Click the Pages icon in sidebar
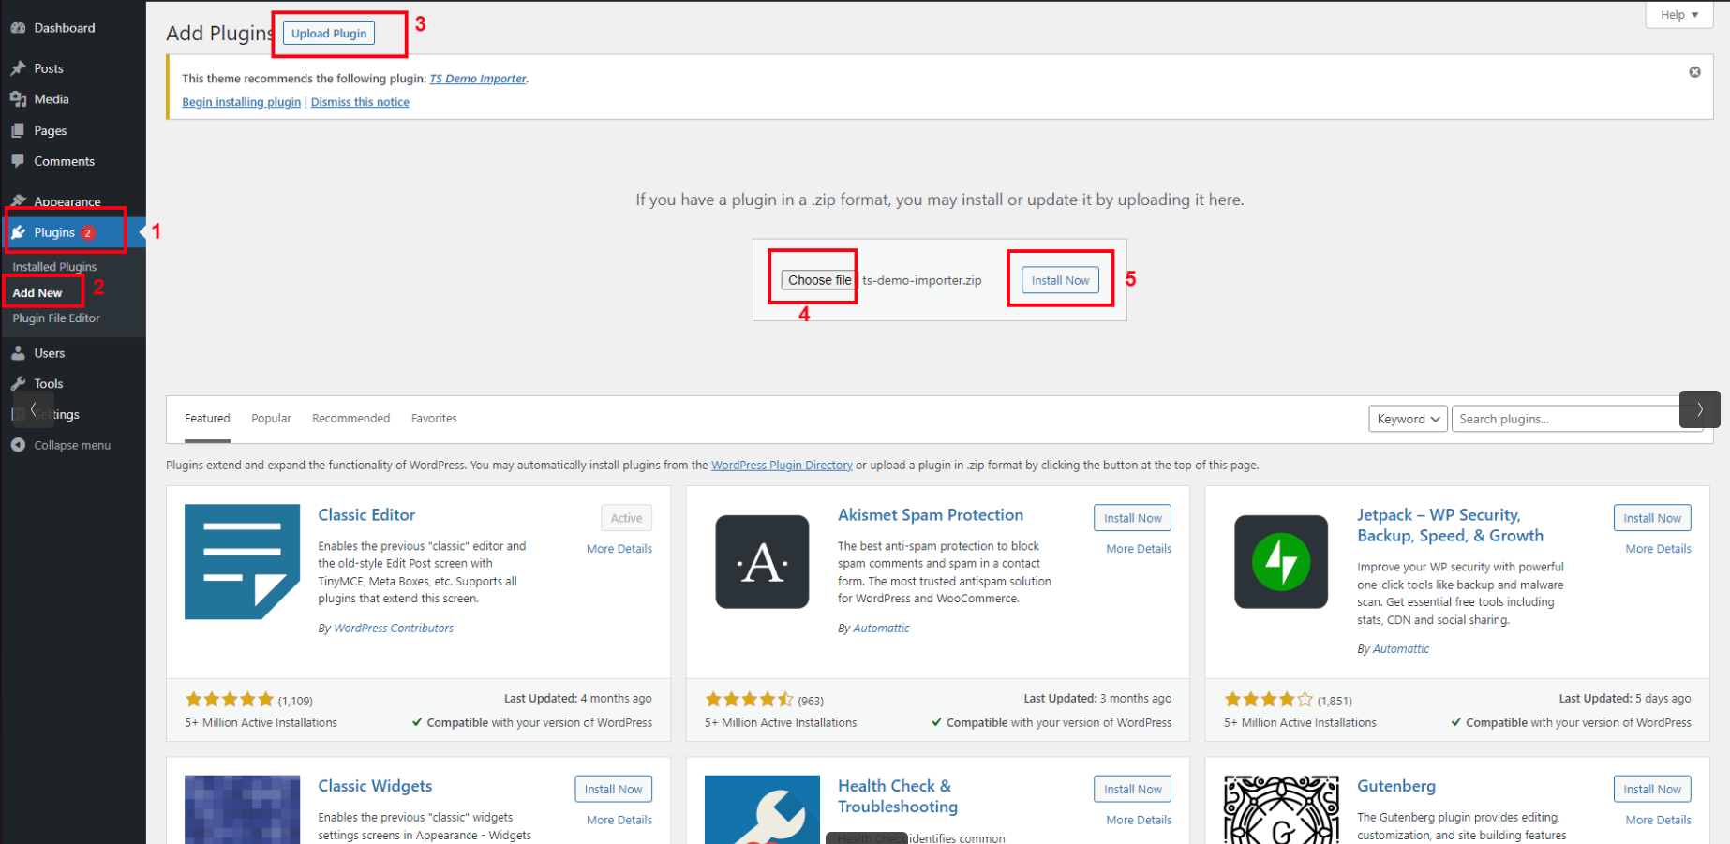 point(18,130)
